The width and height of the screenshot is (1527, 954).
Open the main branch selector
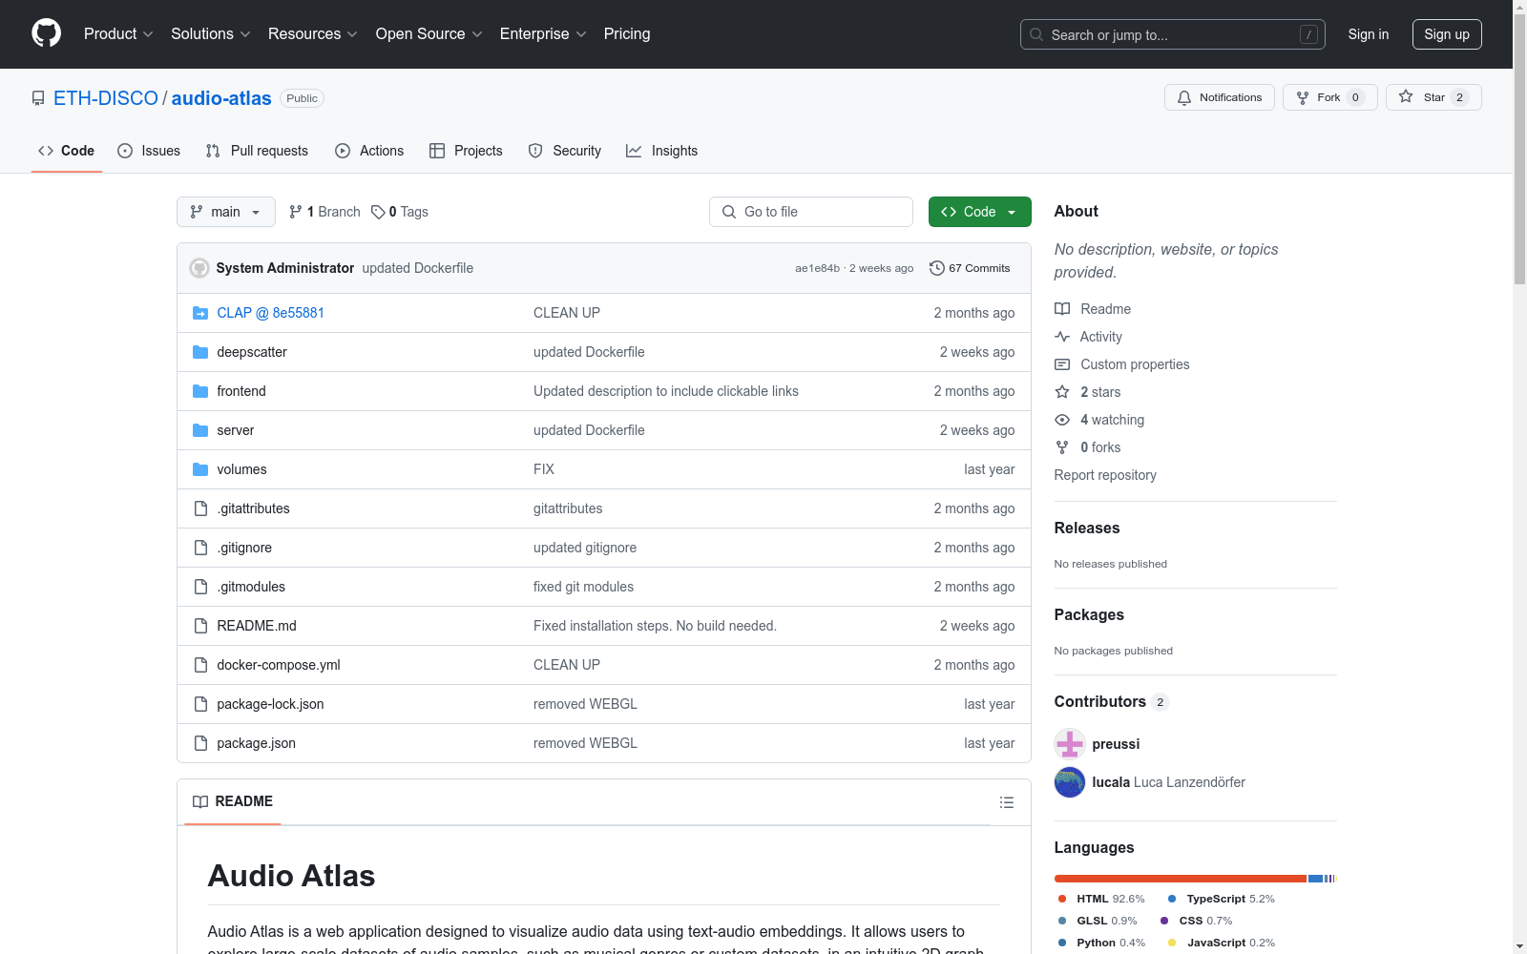[226, 212]
